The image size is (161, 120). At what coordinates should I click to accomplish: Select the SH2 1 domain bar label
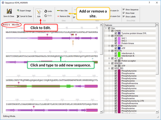pyautogui.click(x=29, y=38)
